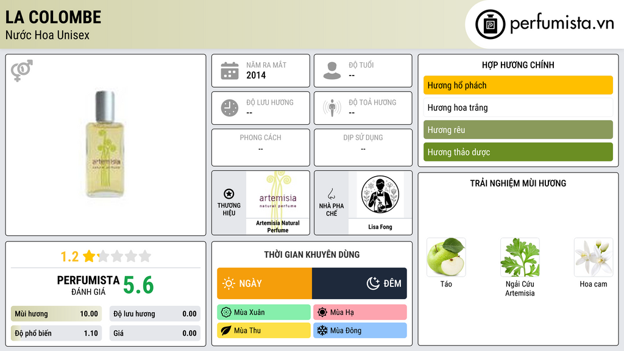Click the THỜI GIAN KHUYÊN DÙNG heading

coord(312,255)
